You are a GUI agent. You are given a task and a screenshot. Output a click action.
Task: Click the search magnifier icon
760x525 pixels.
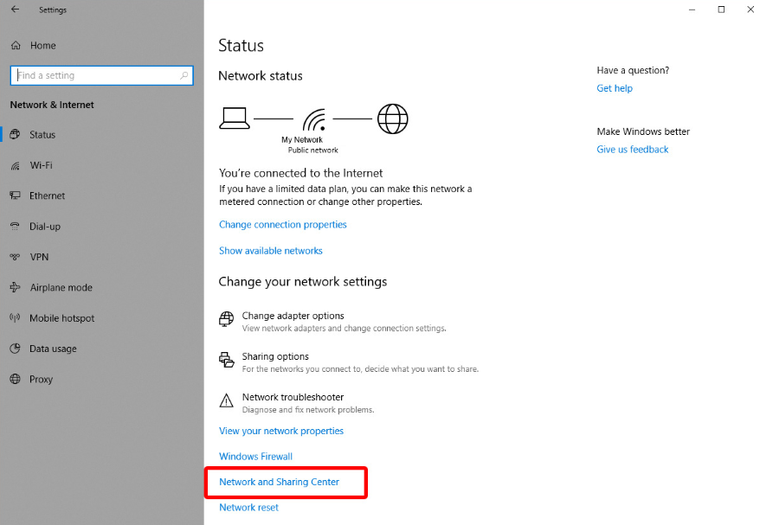(184, 75)
